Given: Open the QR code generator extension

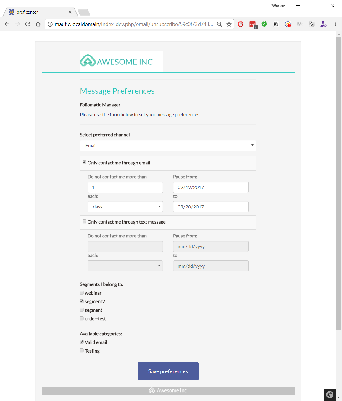Looking at the screenshot, I should tap(276, 24).
